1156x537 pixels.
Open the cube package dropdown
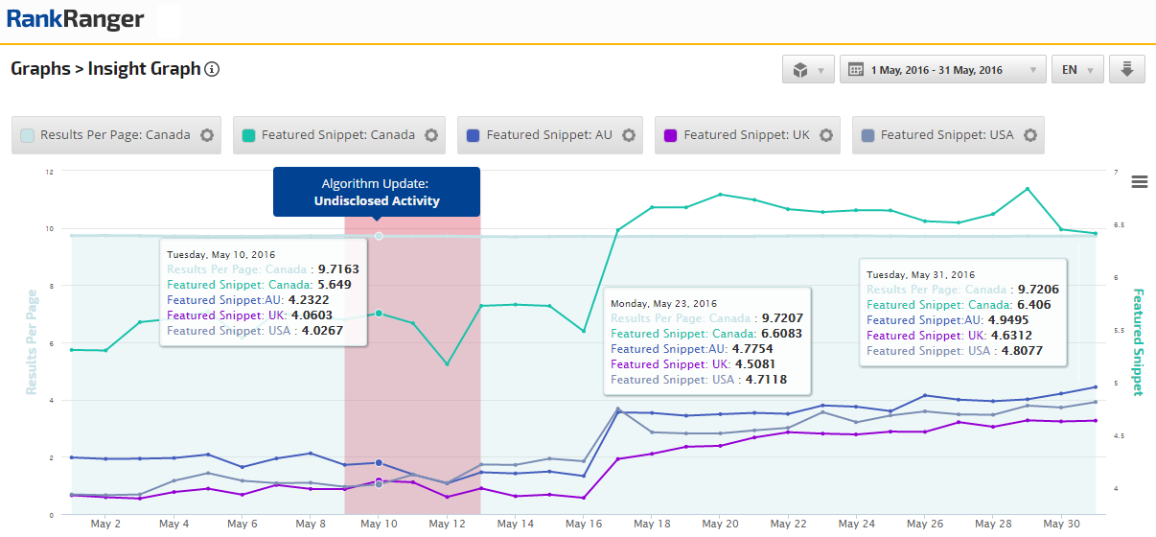[808, 70]
